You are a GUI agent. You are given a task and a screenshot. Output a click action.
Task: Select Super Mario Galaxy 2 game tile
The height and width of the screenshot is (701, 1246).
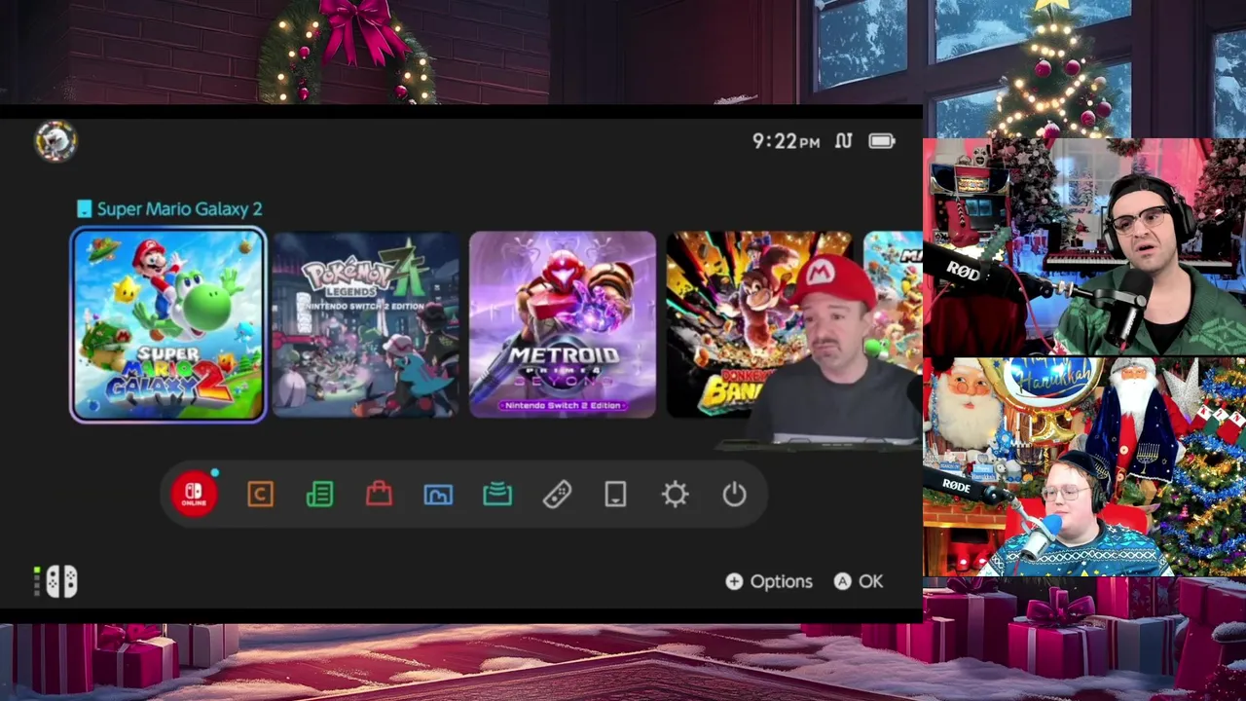(168, 325)
